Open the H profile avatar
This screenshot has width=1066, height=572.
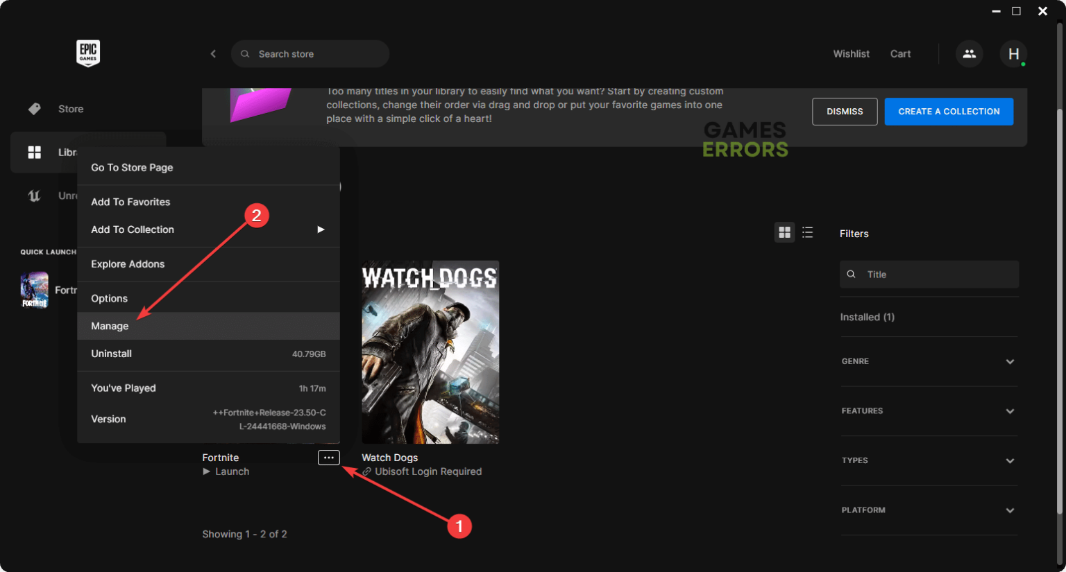coord(1013,53)
